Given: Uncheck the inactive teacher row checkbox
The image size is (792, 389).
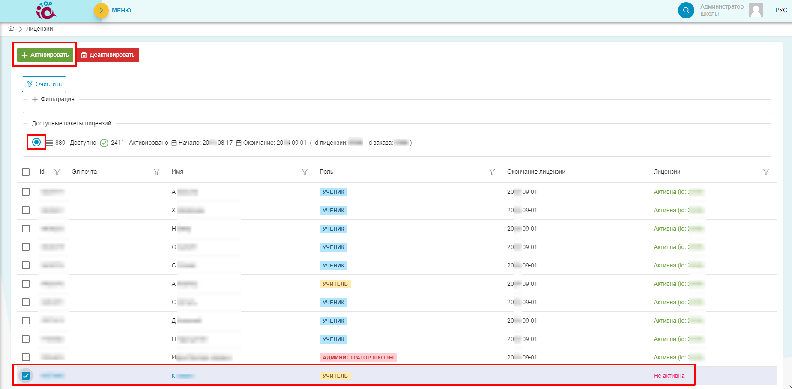Looking at the screenshot, I should (x=26, y=376).
